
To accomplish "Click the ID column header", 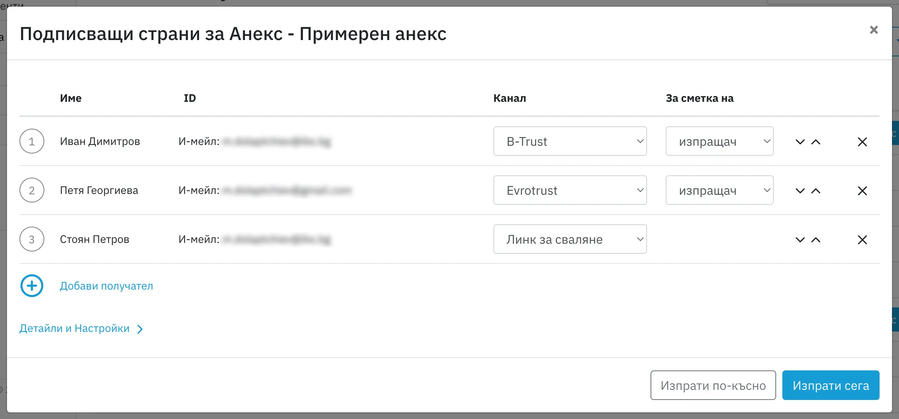I will click(190, 98).
